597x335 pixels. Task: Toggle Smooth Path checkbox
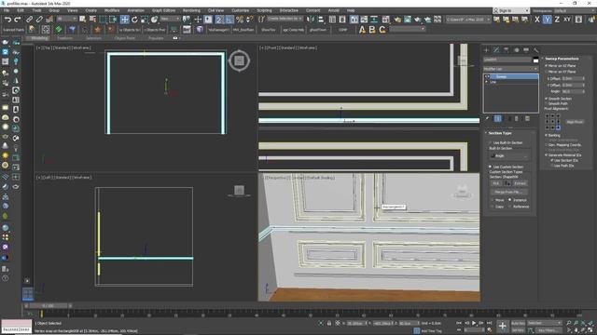pyautogui.click(x=546, y=103)
